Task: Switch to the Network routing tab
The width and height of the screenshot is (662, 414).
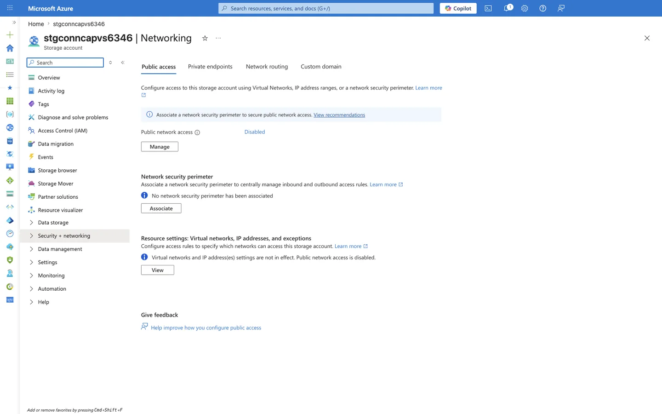Action: [x=267, y=67]
